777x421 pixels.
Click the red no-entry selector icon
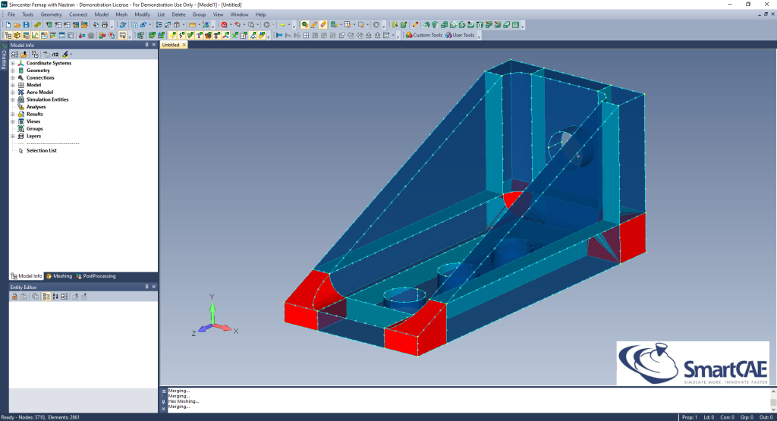click(224, 25)
